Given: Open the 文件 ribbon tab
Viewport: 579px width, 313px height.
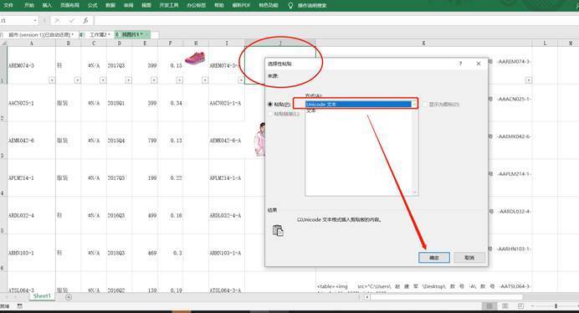Looking at the screenshot, I should [x=8, y=5].
